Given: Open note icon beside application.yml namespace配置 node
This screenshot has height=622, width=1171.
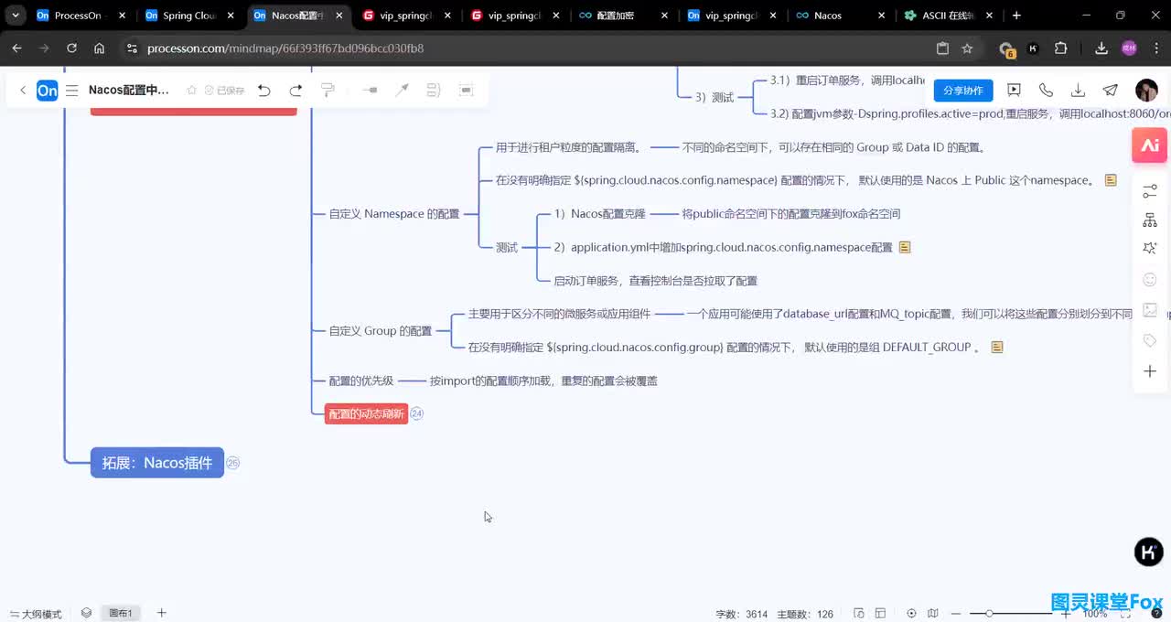Looking at the screenshot, I should (905, 247).
